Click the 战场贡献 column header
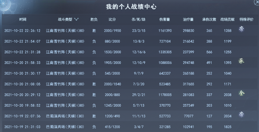This screenshot has width=259, height=132. [227, 19]
